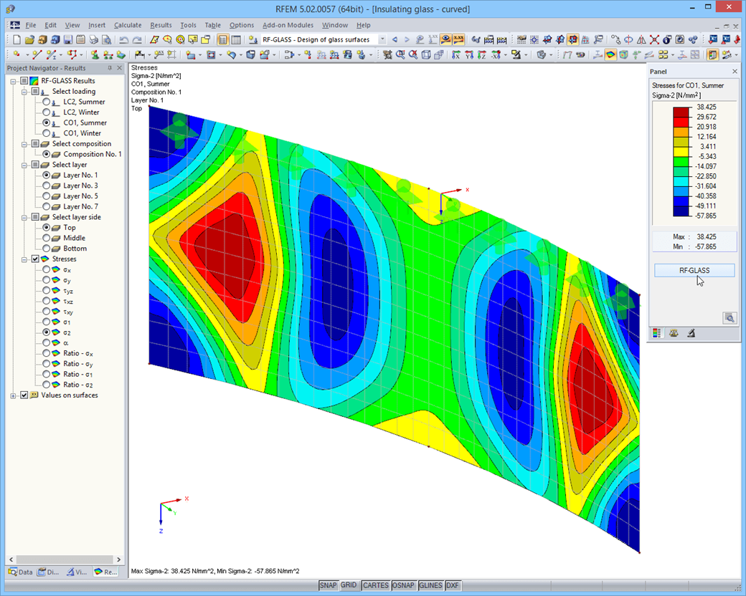
Task: Open a model with the Open folder icon
Action: click(x=29, y=40)
